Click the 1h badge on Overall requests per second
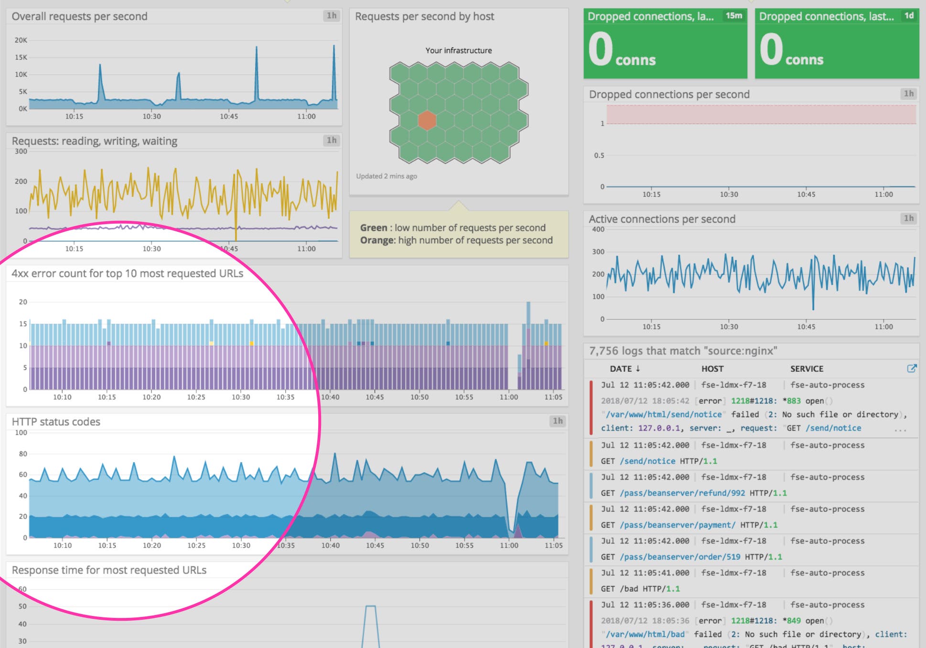This screenshot has width=926, height=648. pyautogui.click(x=332, y=15)
